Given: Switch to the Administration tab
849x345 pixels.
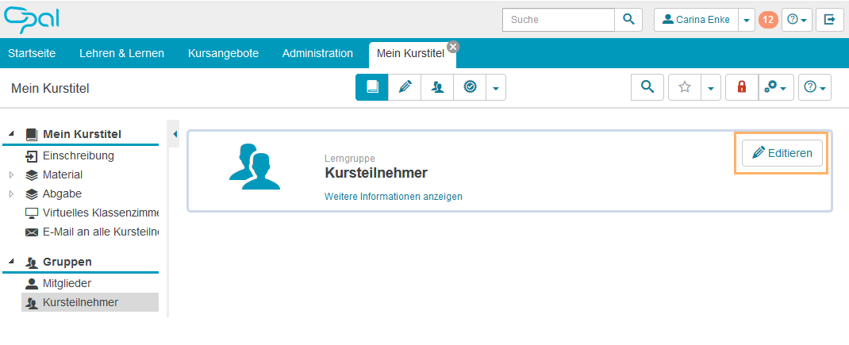Looking at the screenshot, I should pos(318,53).
